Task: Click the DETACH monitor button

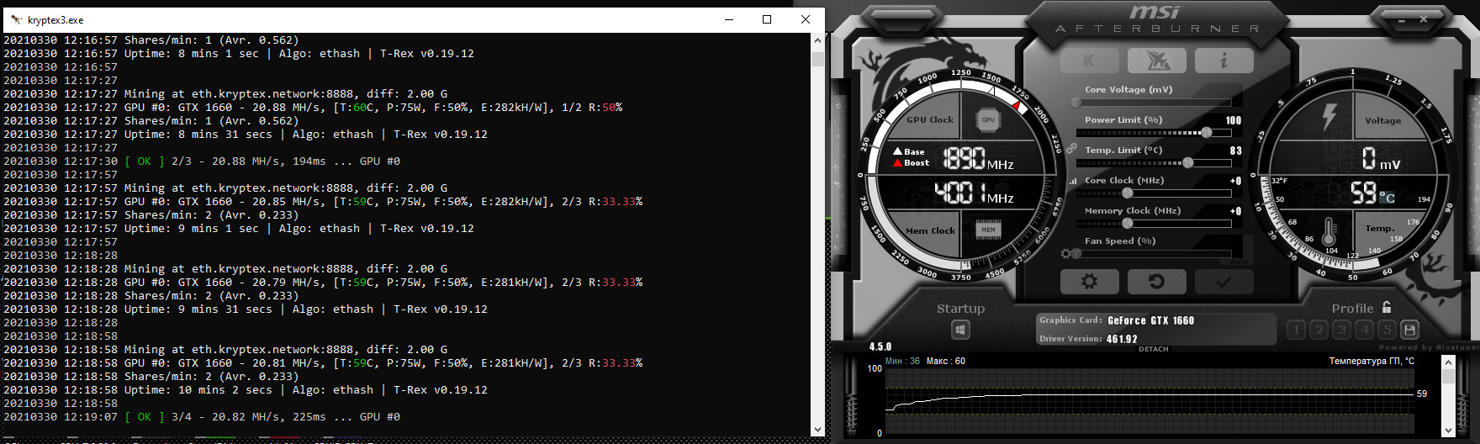Action: point(1153,349)
